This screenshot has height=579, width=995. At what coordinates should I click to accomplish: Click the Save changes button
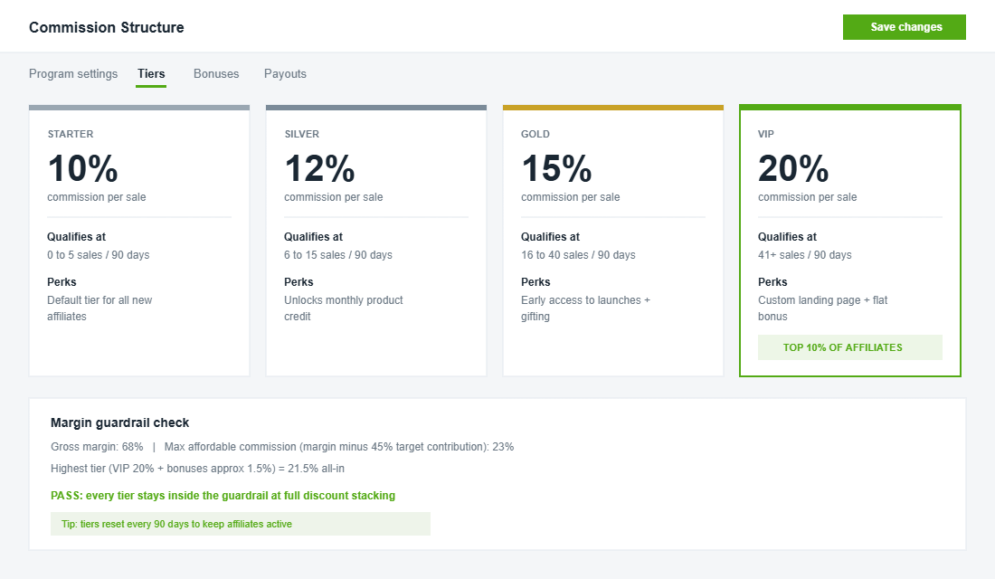click(905, 27)
